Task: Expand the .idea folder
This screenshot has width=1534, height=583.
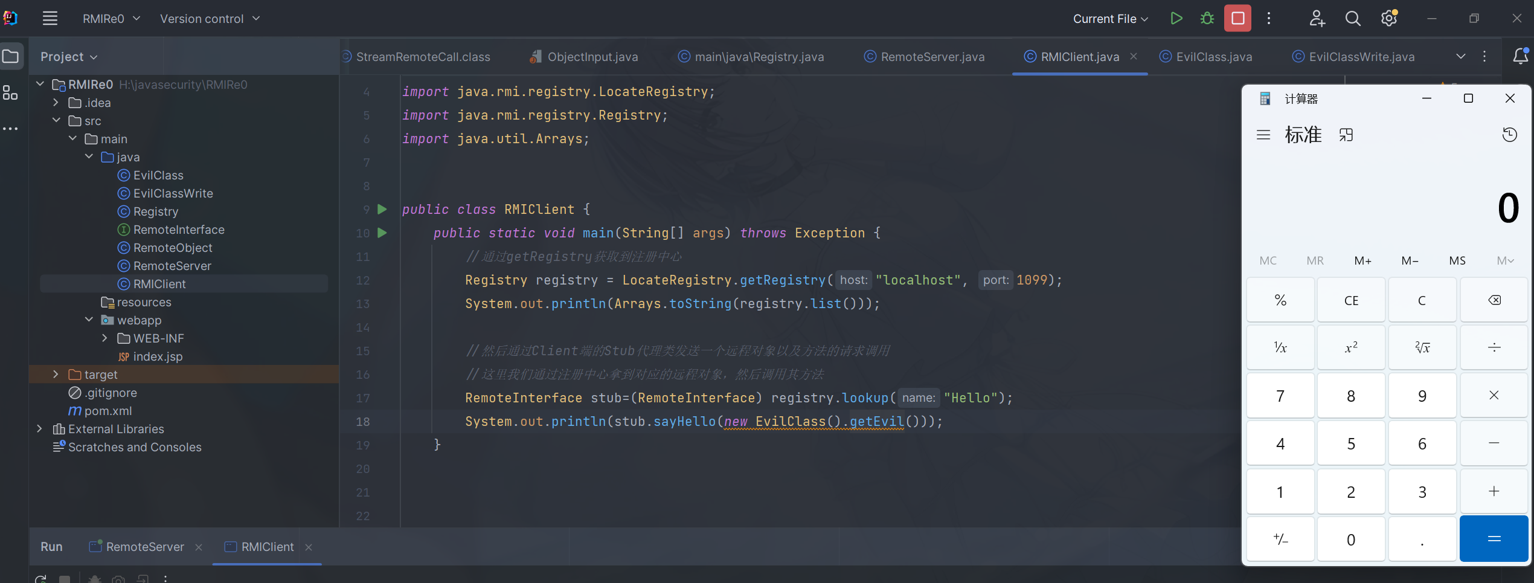Action: point(56,103)
